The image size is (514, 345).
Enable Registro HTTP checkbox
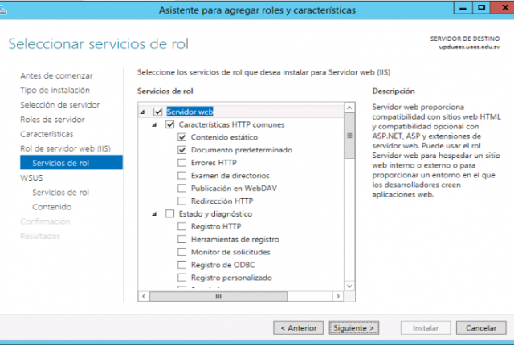point(182,226)
